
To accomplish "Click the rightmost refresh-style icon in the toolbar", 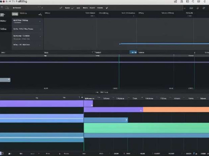I will [204, 8].
